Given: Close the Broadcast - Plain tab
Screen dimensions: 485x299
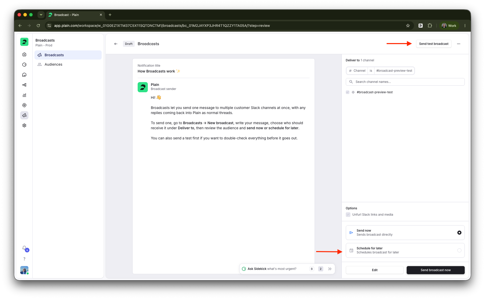Looking at the screenshot, I should [101, 15].
